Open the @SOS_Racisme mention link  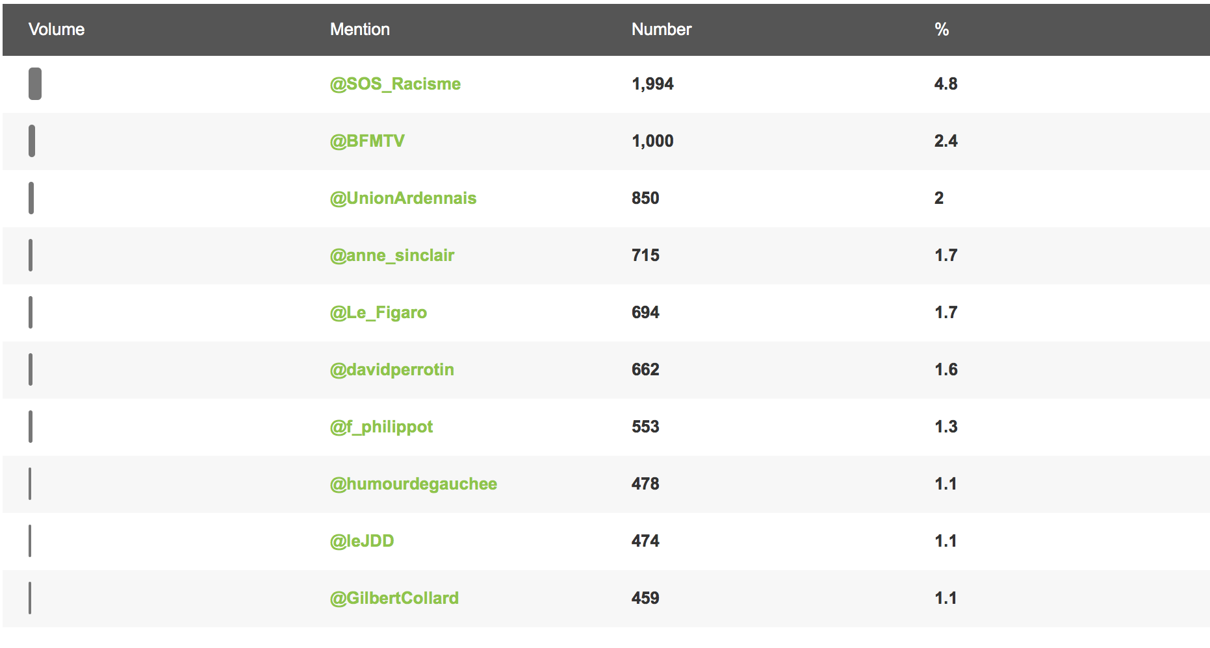tap(395, 84)
